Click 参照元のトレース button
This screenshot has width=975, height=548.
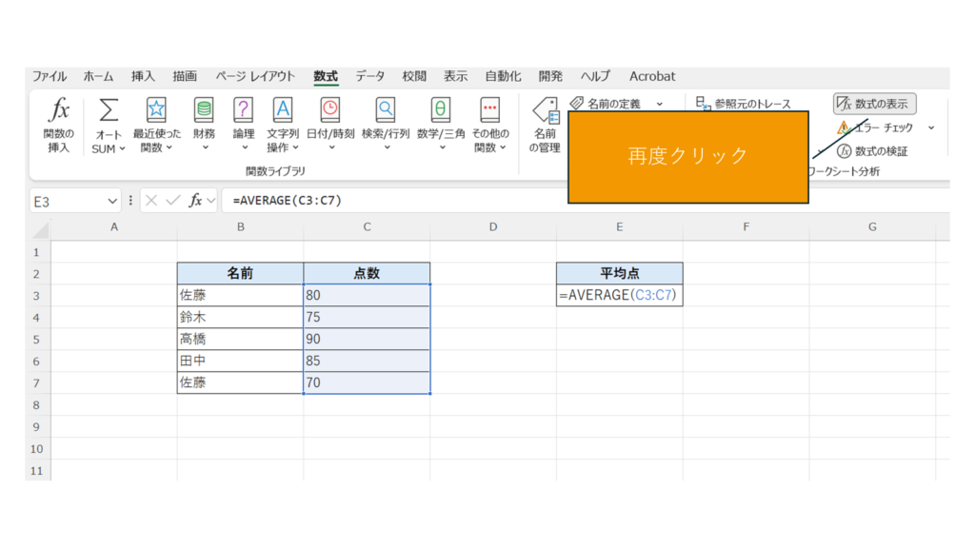pos(744,104)
